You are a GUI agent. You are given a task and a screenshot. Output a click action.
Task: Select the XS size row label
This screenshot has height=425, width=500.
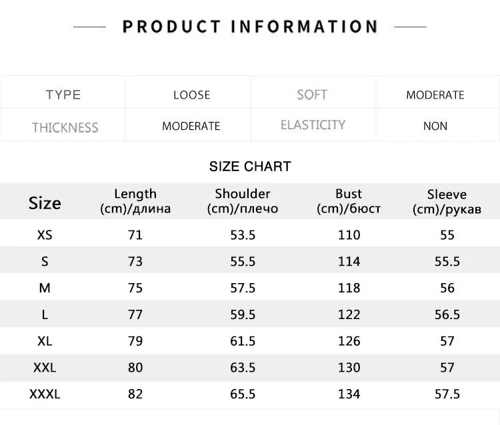[45, 234]
